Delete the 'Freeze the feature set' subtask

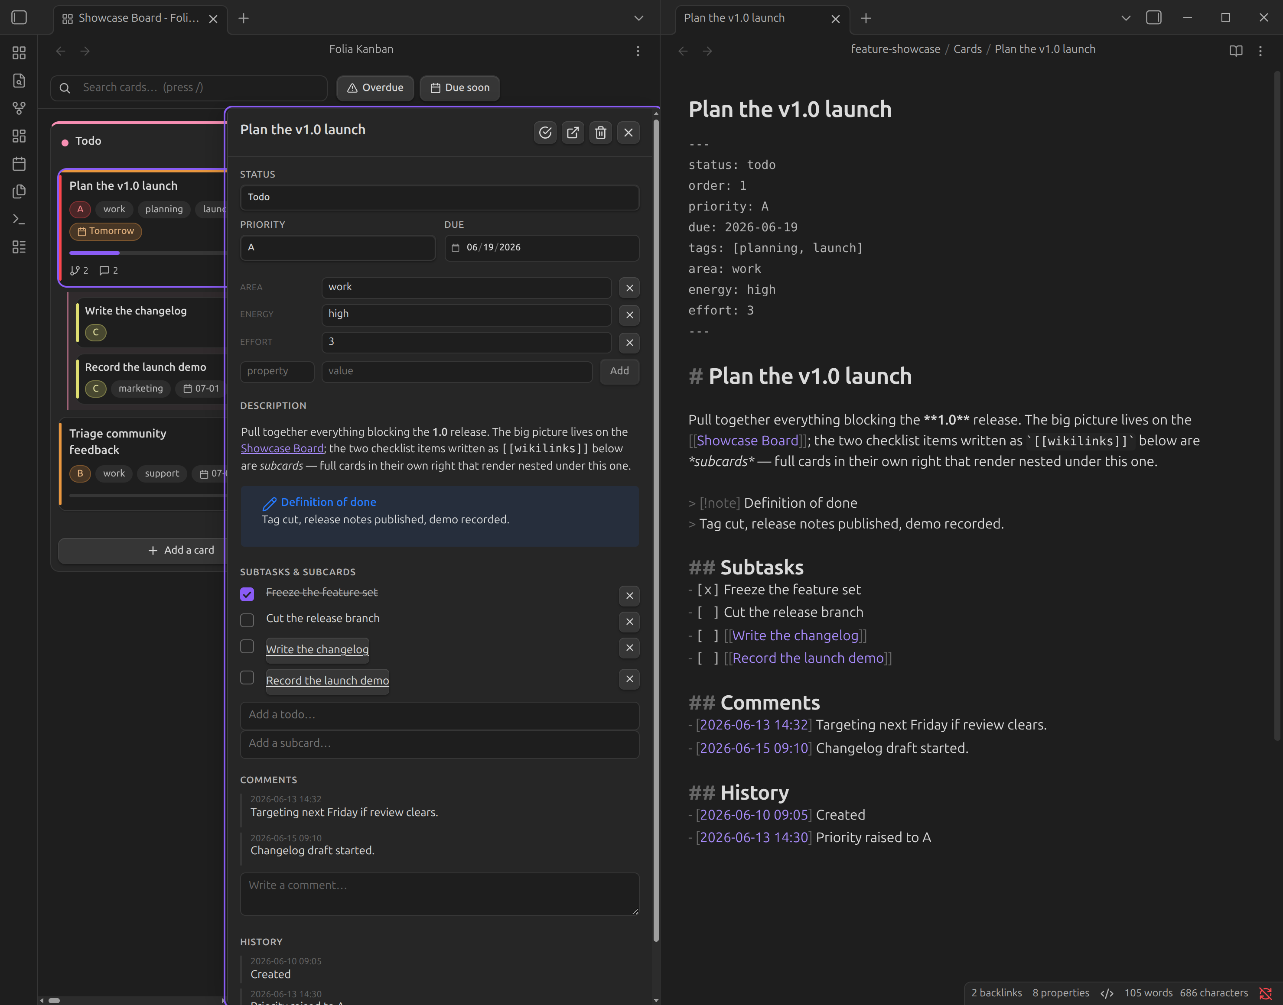(629, 596)
